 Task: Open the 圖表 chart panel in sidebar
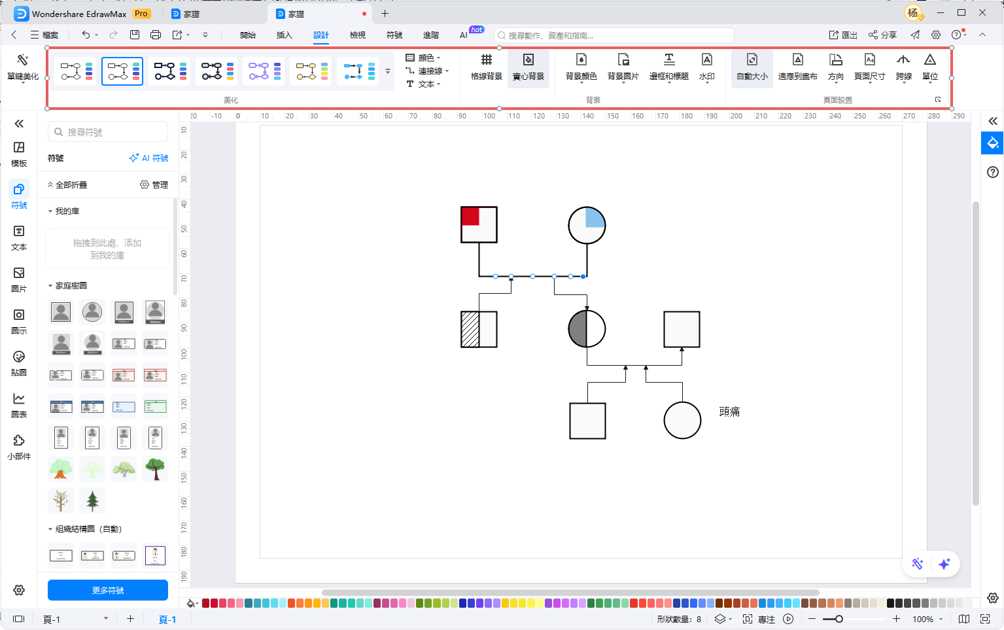19,405
